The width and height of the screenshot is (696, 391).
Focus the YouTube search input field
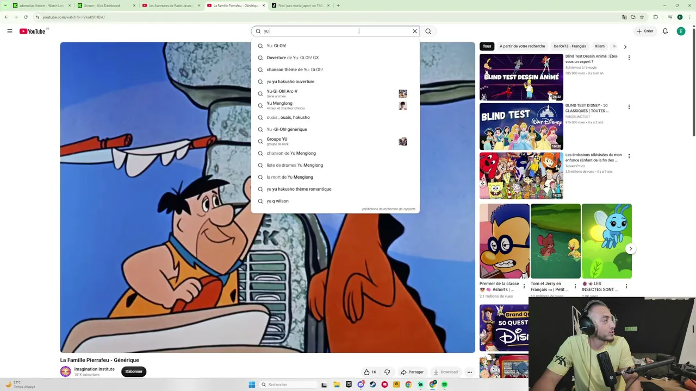pos(336,31)
